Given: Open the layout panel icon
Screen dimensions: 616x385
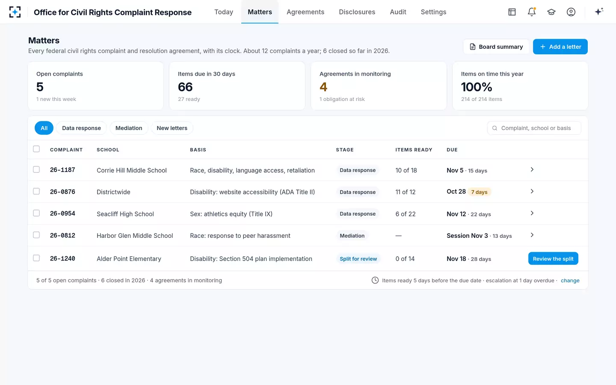Looking at the screenshot, I should click(x=512, y=12).
